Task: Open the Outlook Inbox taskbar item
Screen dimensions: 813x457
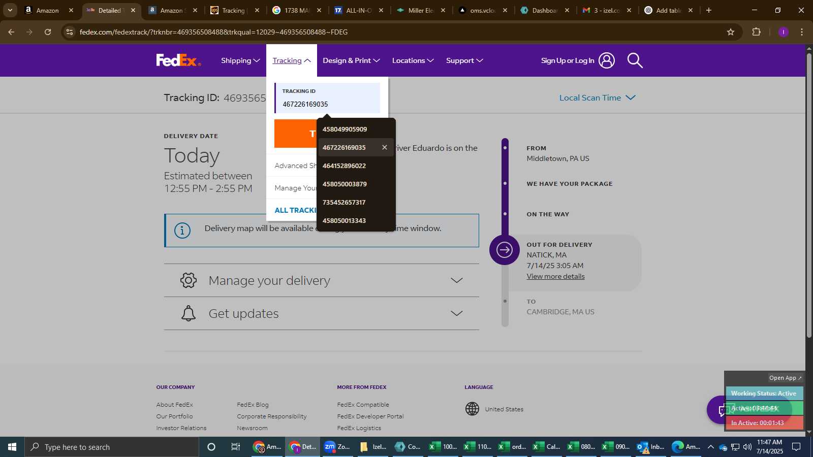Action: [651, 447]
